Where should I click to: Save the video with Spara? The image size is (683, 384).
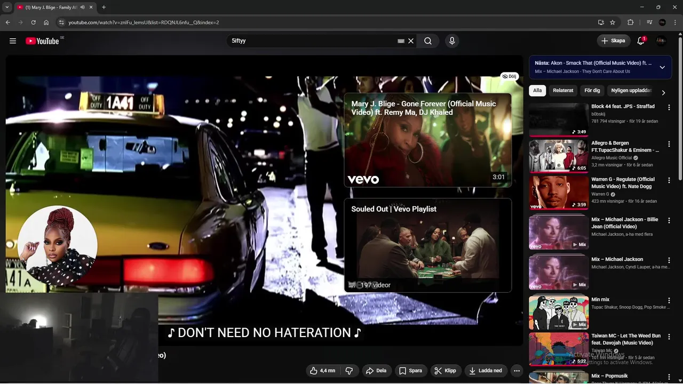pos(410,371)
